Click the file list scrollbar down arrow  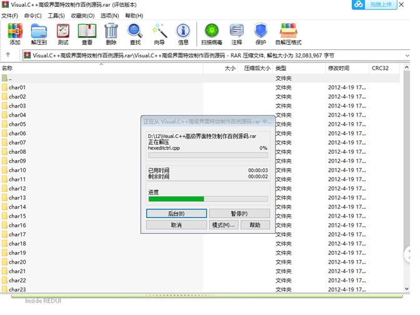pos(407,289)
